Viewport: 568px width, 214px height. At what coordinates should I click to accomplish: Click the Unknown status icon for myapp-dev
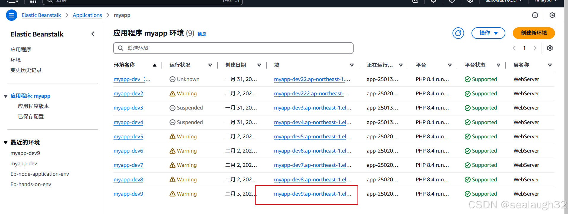click(172, 79)
